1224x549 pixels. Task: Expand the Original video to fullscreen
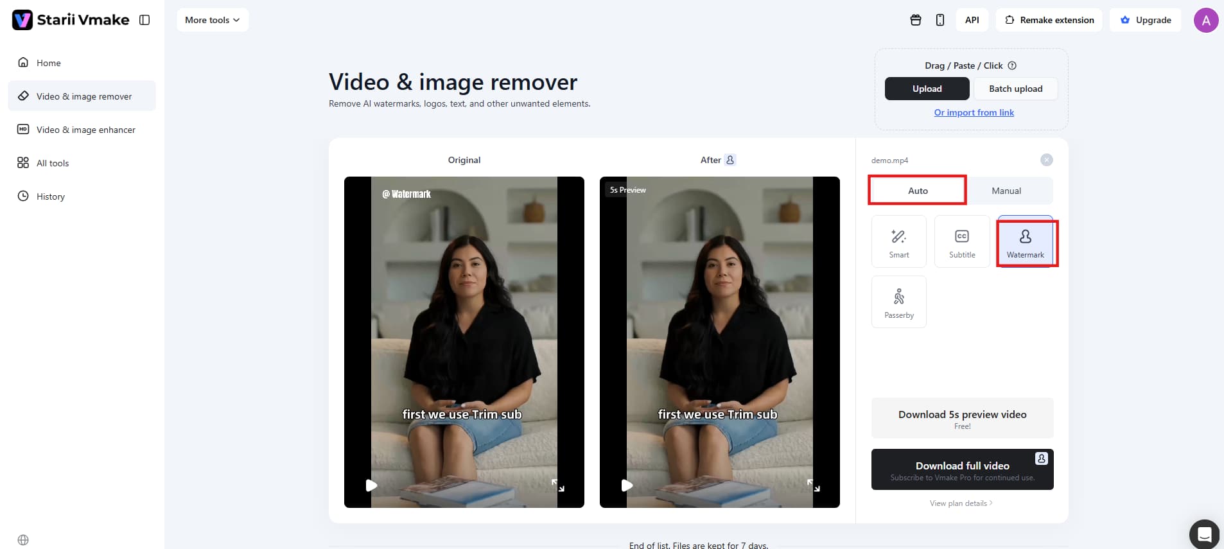pyautogui.click(x=558, y=485)
